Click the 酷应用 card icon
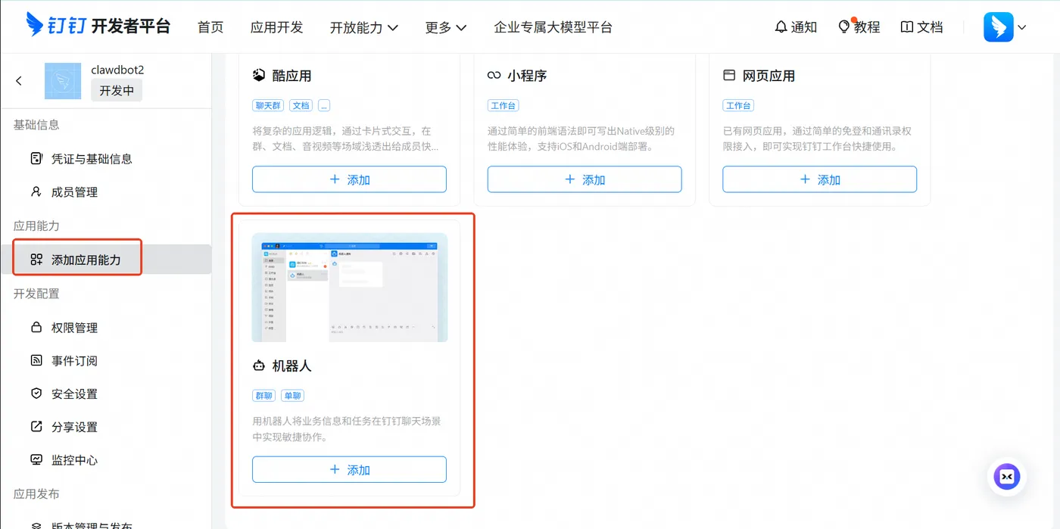Screen dimensions: 1060x529 point(259,75)
